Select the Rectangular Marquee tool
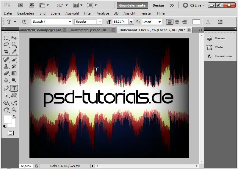The height and width of the screenshot is (169, 238). tap(6, 38)
